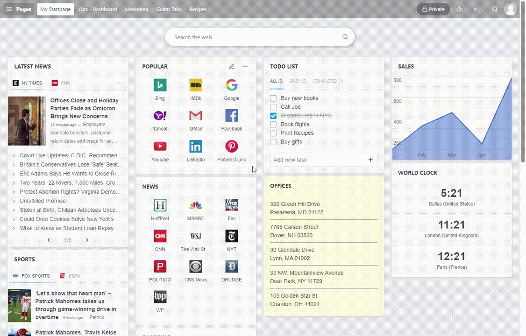526x336 pixels.
Task: Open the CBS News icon
Action: [x=196, y=266]
